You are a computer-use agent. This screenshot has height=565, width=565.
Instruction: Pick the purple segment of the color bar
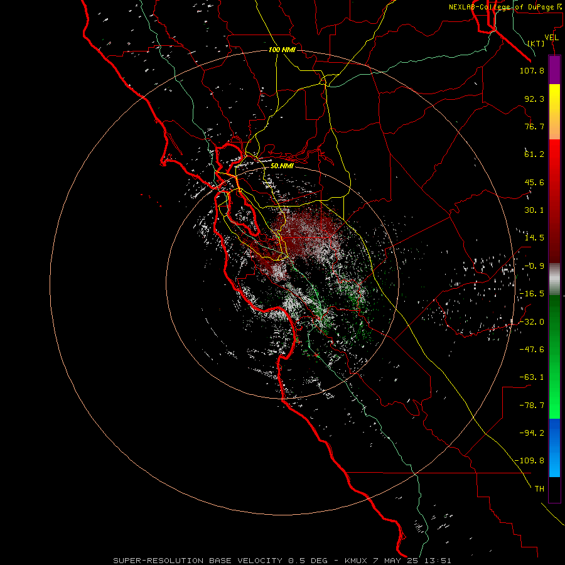pos(554,70)
